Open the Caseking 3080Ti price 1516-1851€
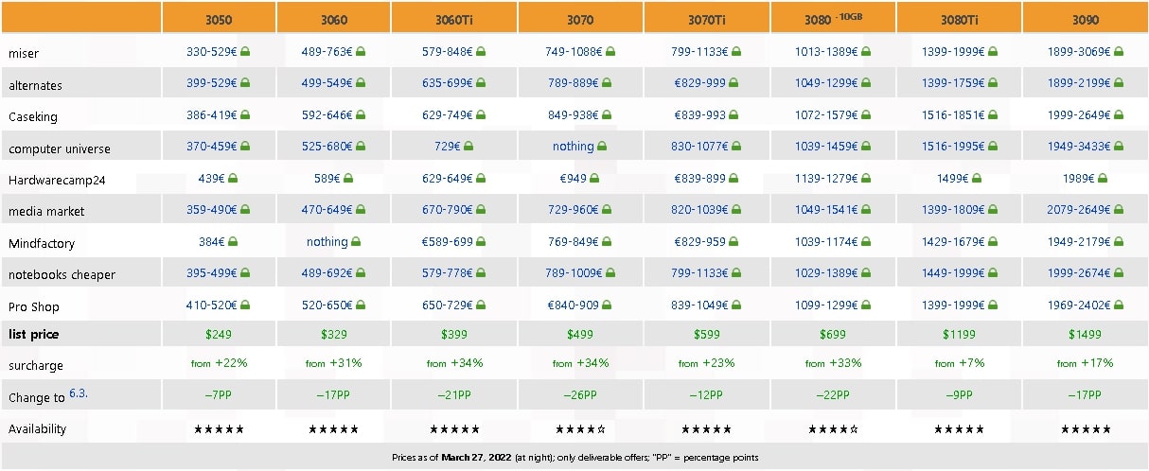The width and height of the screenshot is (1149, 471). [953, 115]
